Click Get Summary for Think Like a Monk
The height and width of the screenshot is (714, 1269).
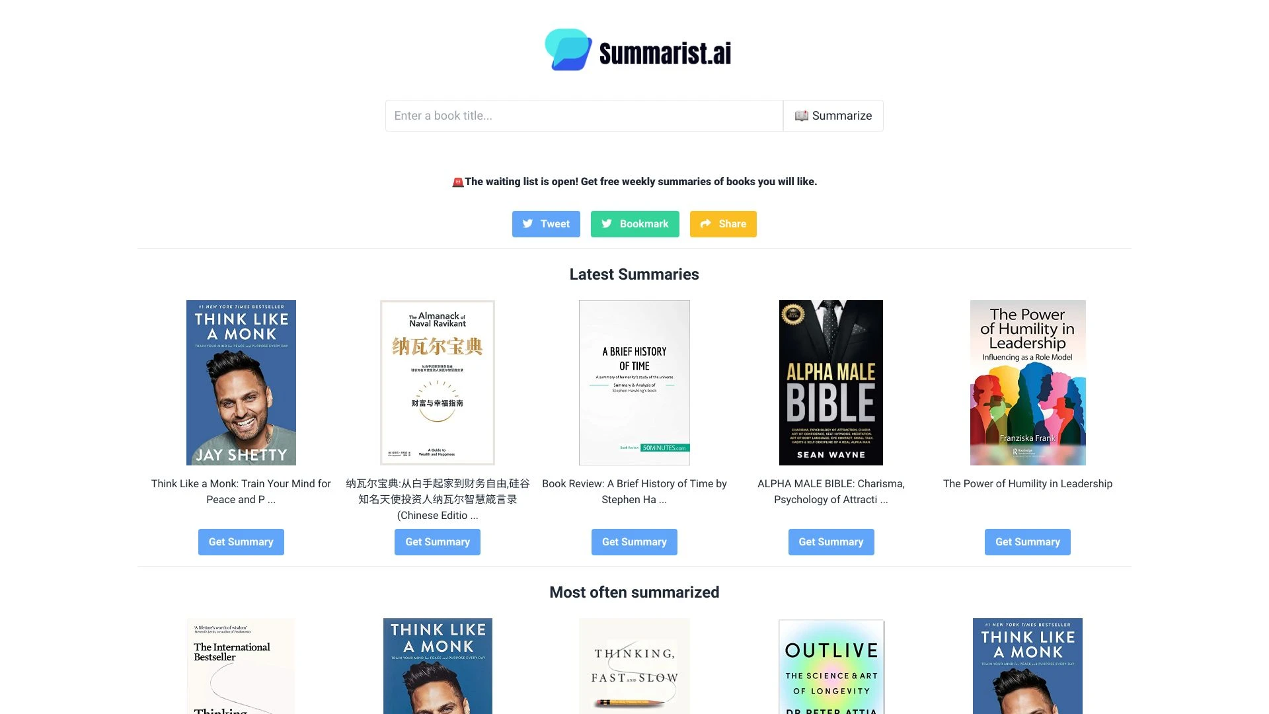pyautogui.click(x=241, y=541)
